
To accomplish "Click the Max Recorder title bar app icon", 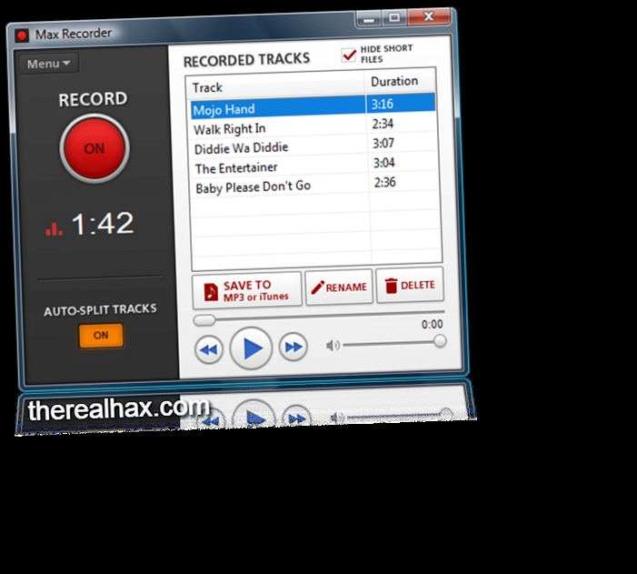I will click(x=22, y=35).
